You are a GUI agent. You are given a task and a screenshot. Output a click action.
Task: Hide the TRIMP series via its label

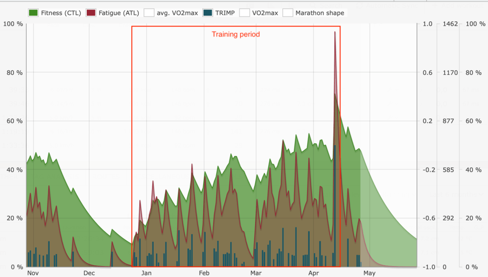(225, 13)
